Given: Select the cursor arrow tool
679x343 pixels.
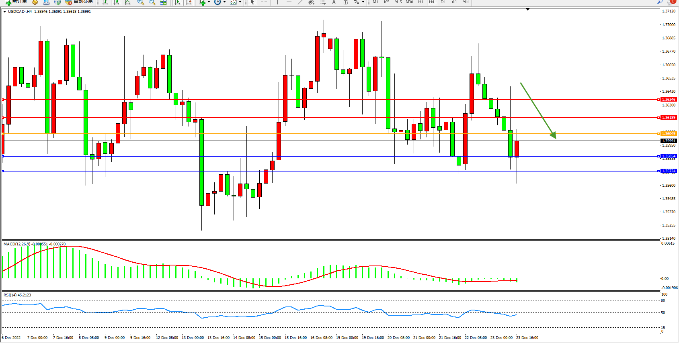Looking at the screenshot, I should tap(252, 2).
